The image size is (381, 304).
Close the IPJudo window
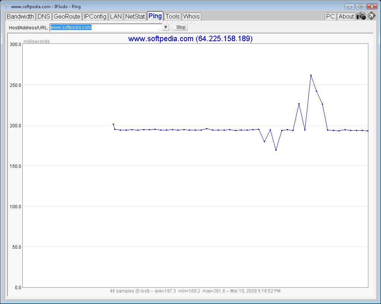pos(372,7)
